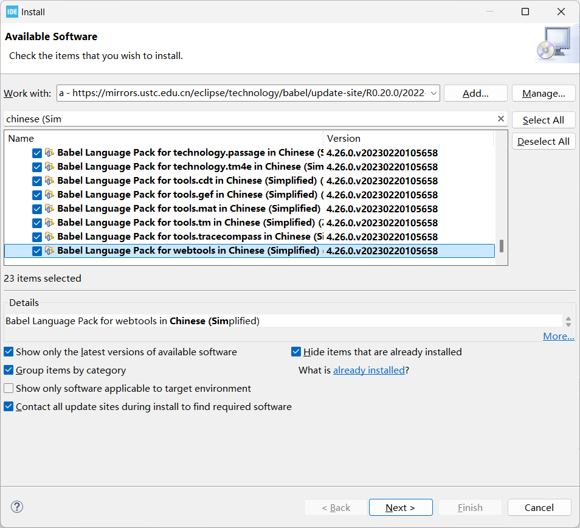
Task: Click version cell of the tools.tm row
Action: pyautogui.click(x=382, y=223)
